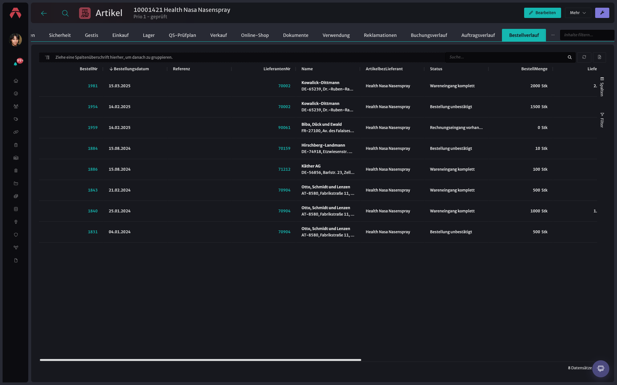Open the search magnifier in header

[65, 13]
